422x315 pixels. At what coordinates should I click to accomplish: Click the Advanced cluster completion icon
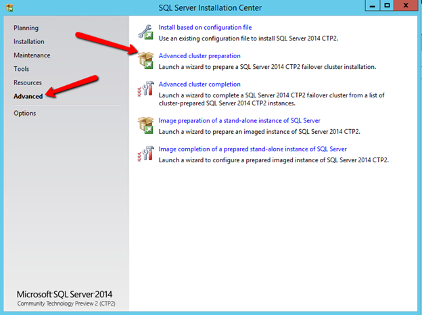point(145,89)
